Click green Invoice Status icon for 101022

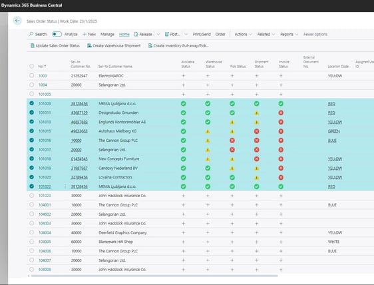click(x=281, y=186)
